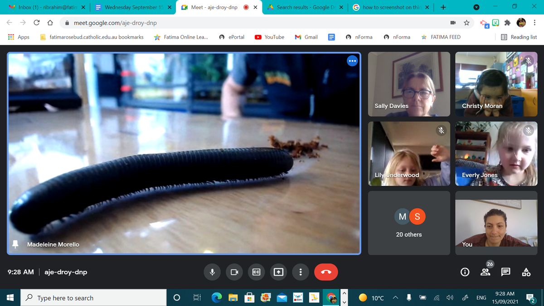Turn off the camera

click(234, 272)
